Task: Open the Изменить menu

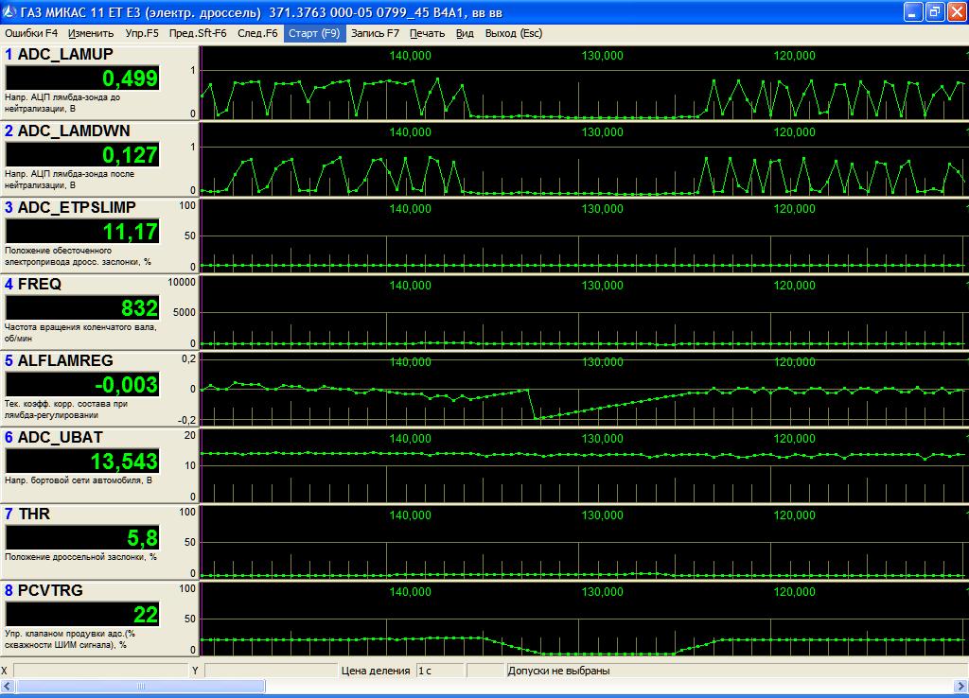Action: pos(91,33)
